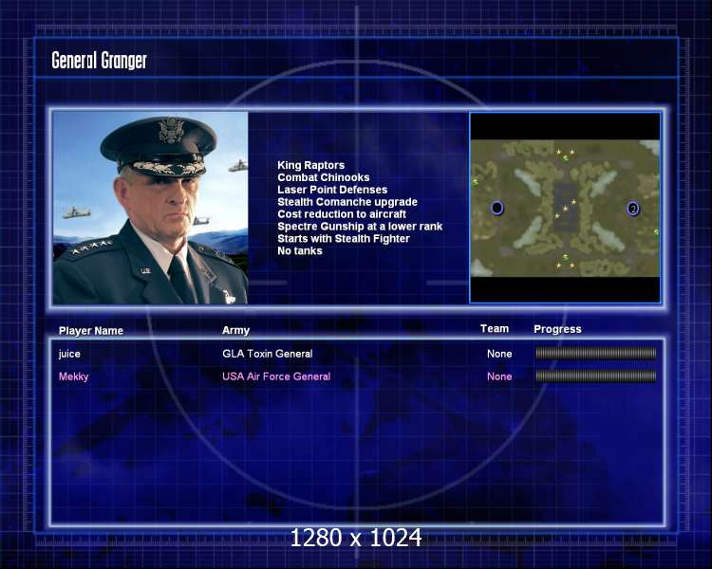This screenshot has width=712, height=569.
Task: Click the Player Name column header
Action: [x=91, y=331]
